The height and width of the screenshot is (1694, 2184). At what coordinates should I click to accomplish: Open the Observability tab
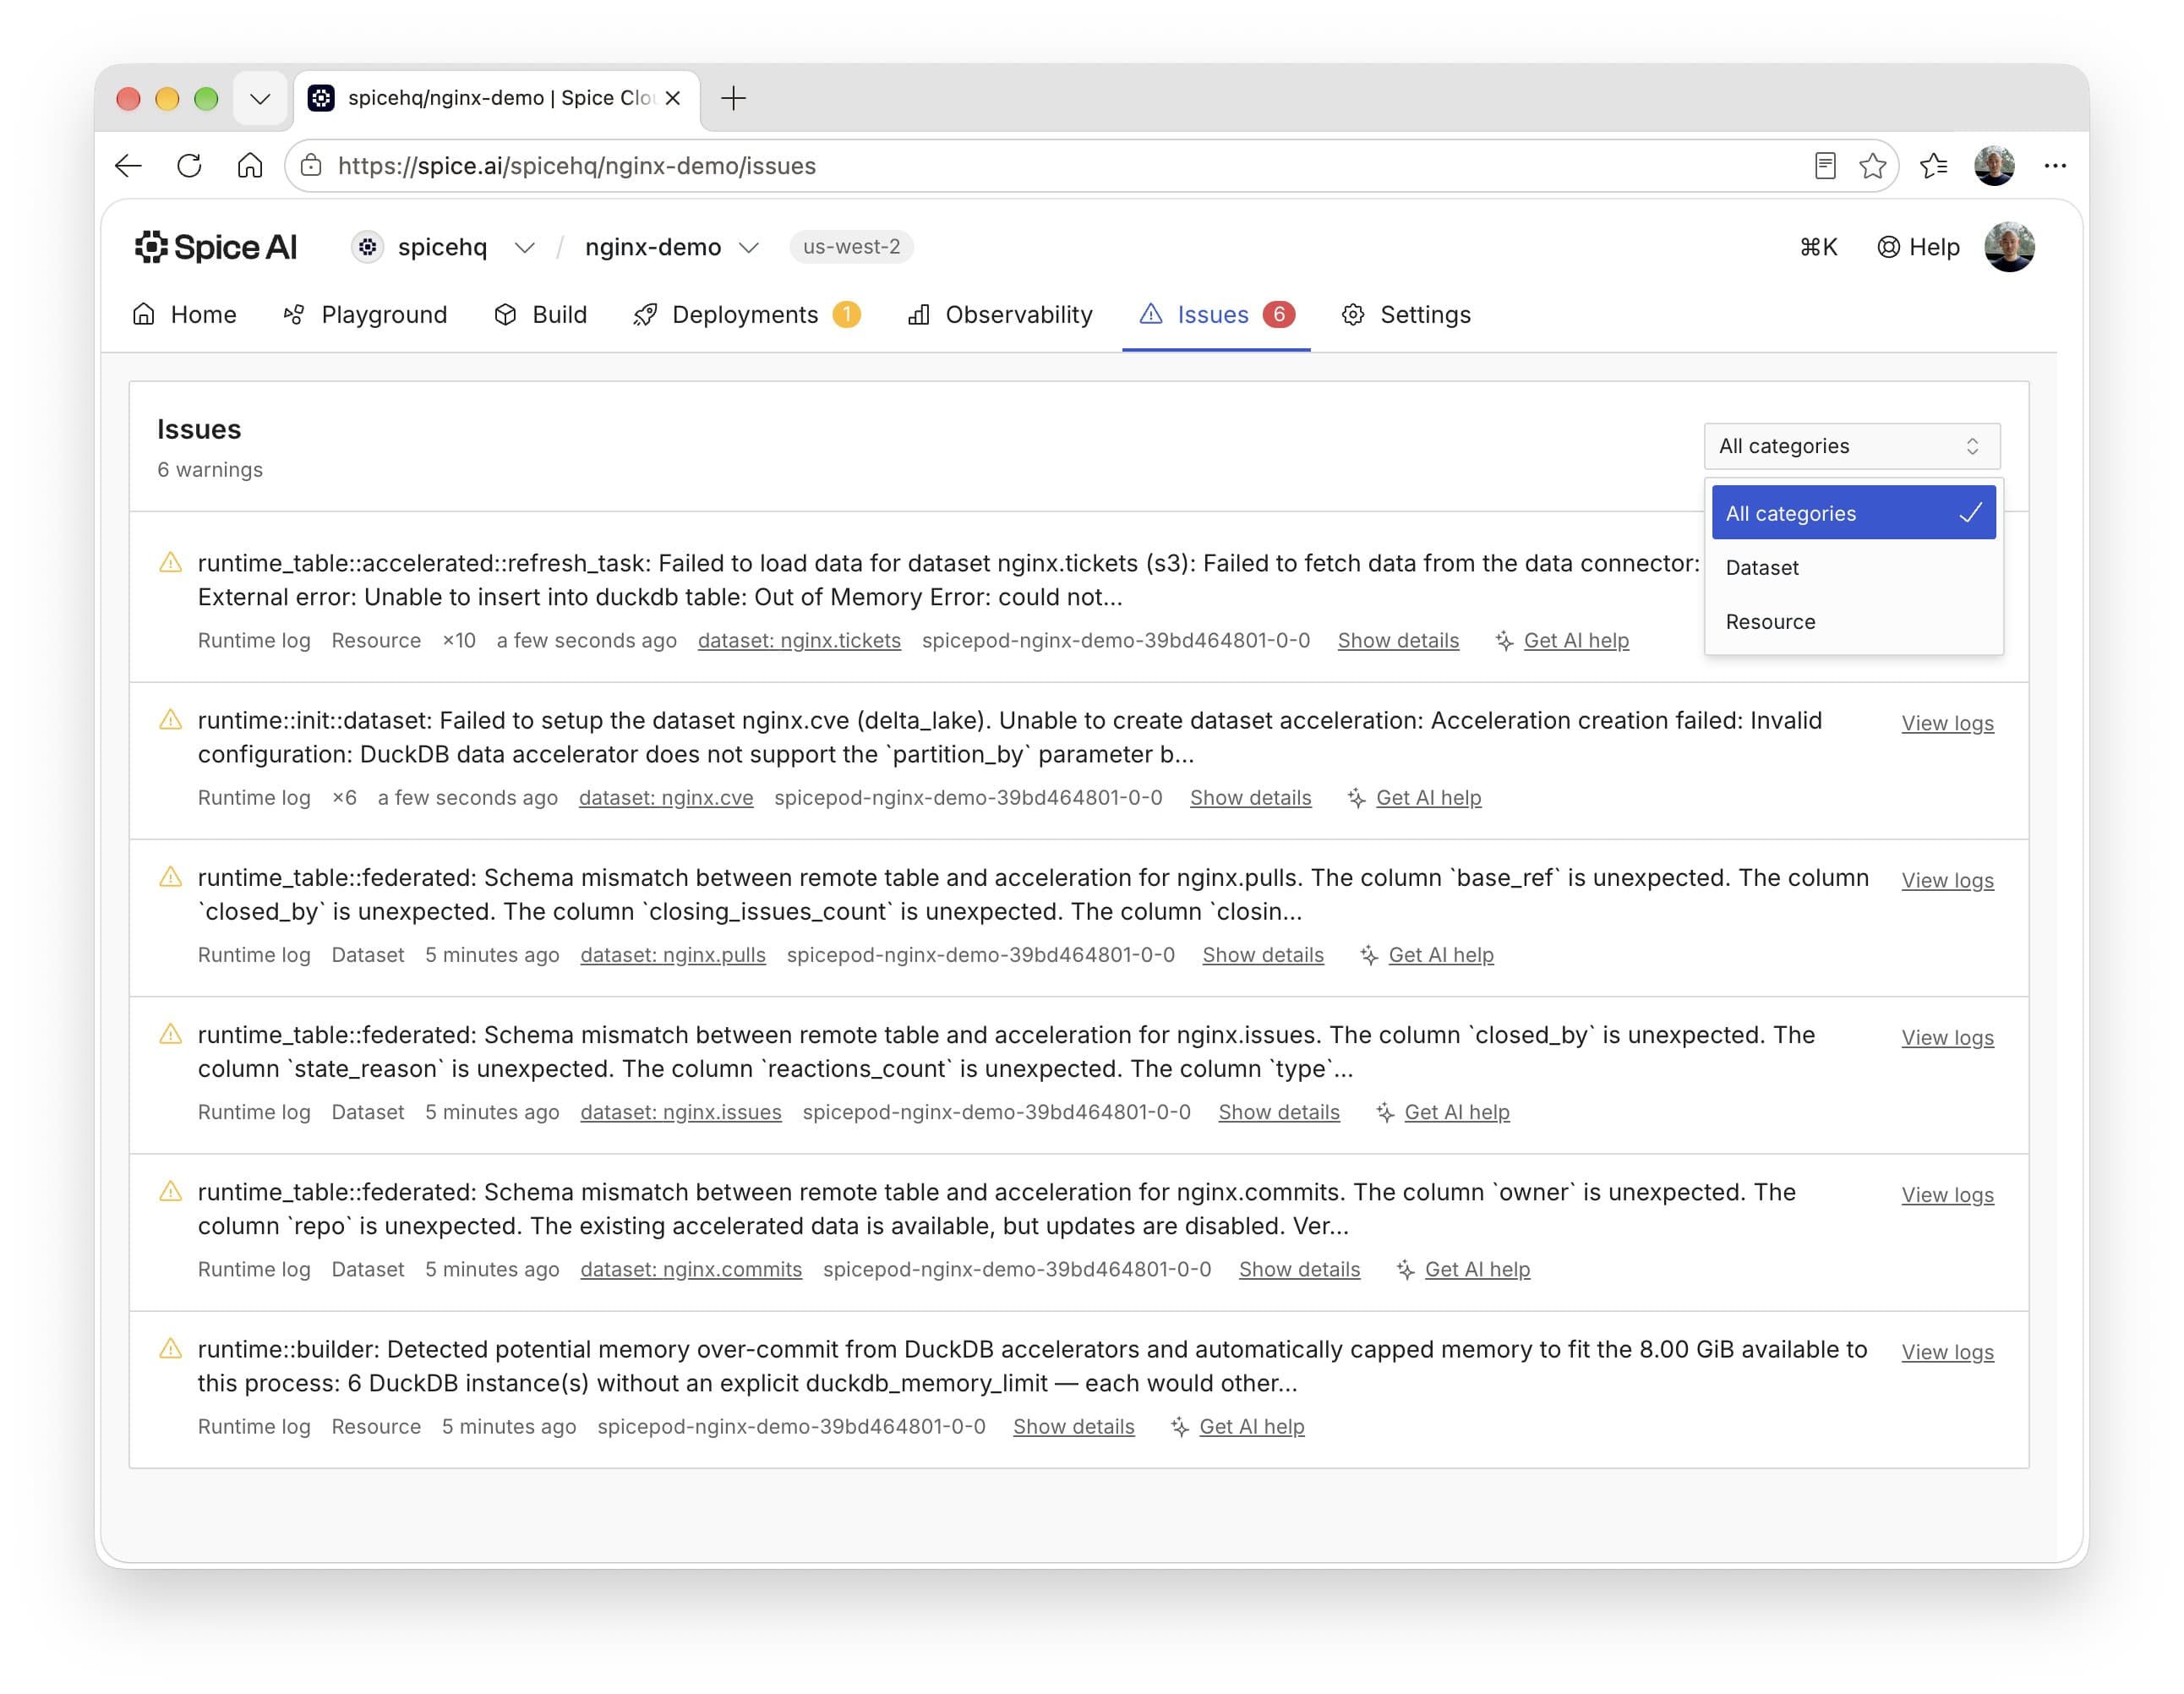click(1000, 315)
